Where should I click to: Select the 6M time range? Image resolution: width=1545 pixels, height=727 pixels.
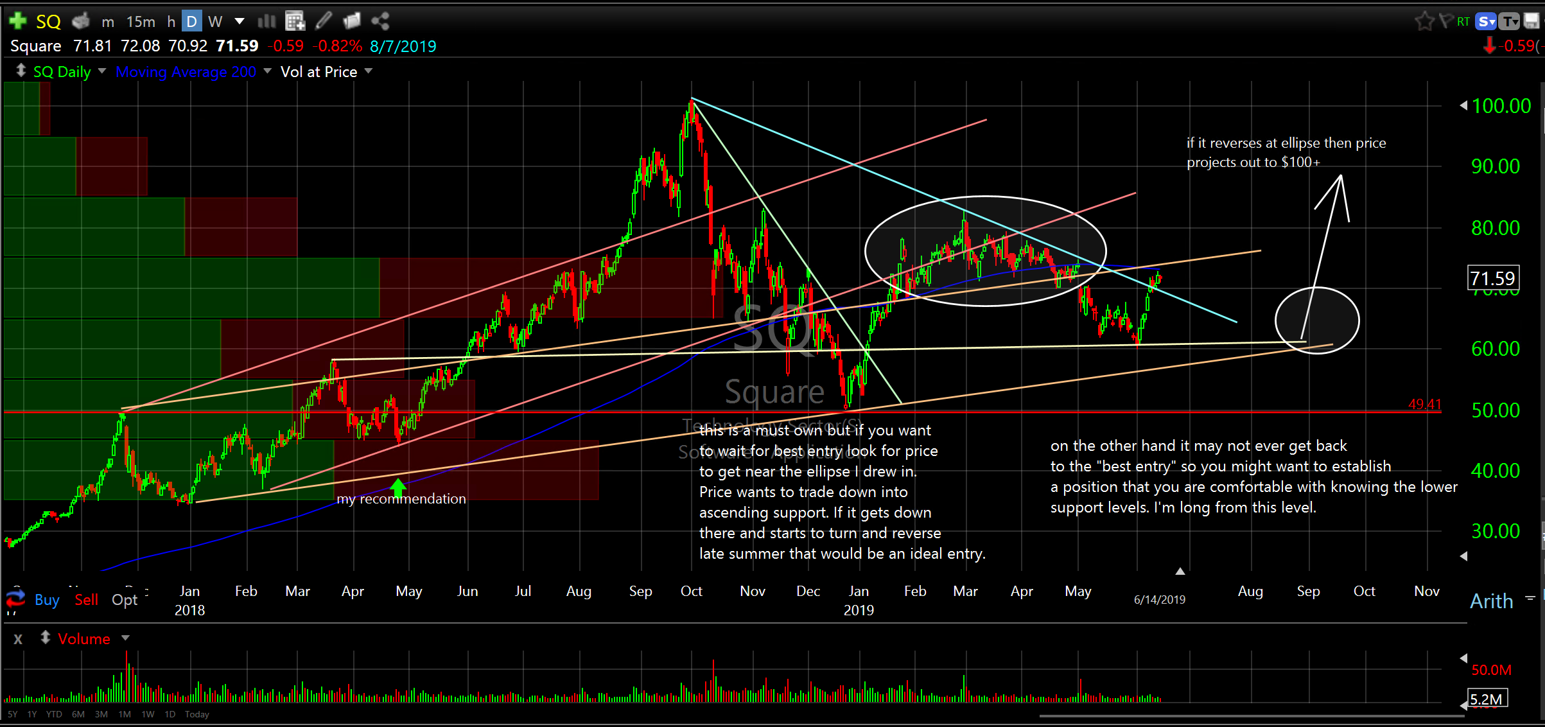(78, 714)
